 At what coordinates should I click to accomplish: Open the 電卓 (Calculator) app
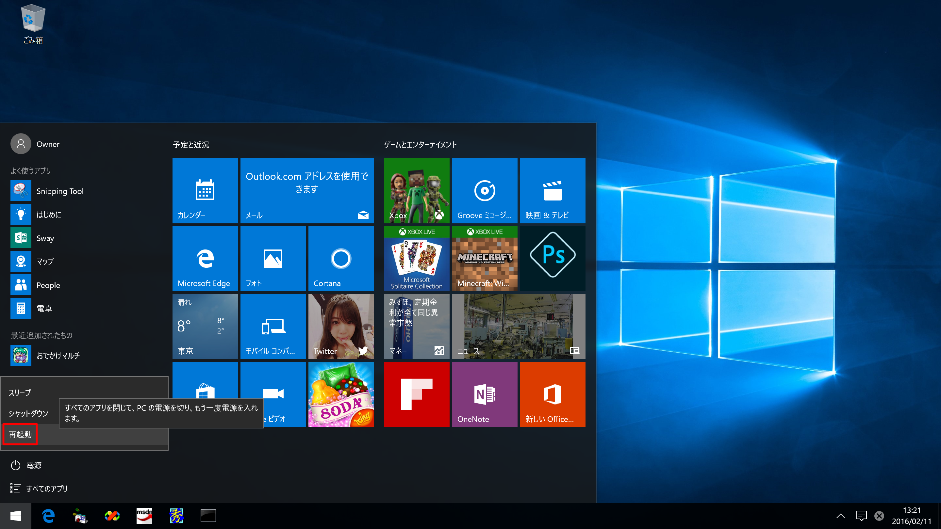84,309
